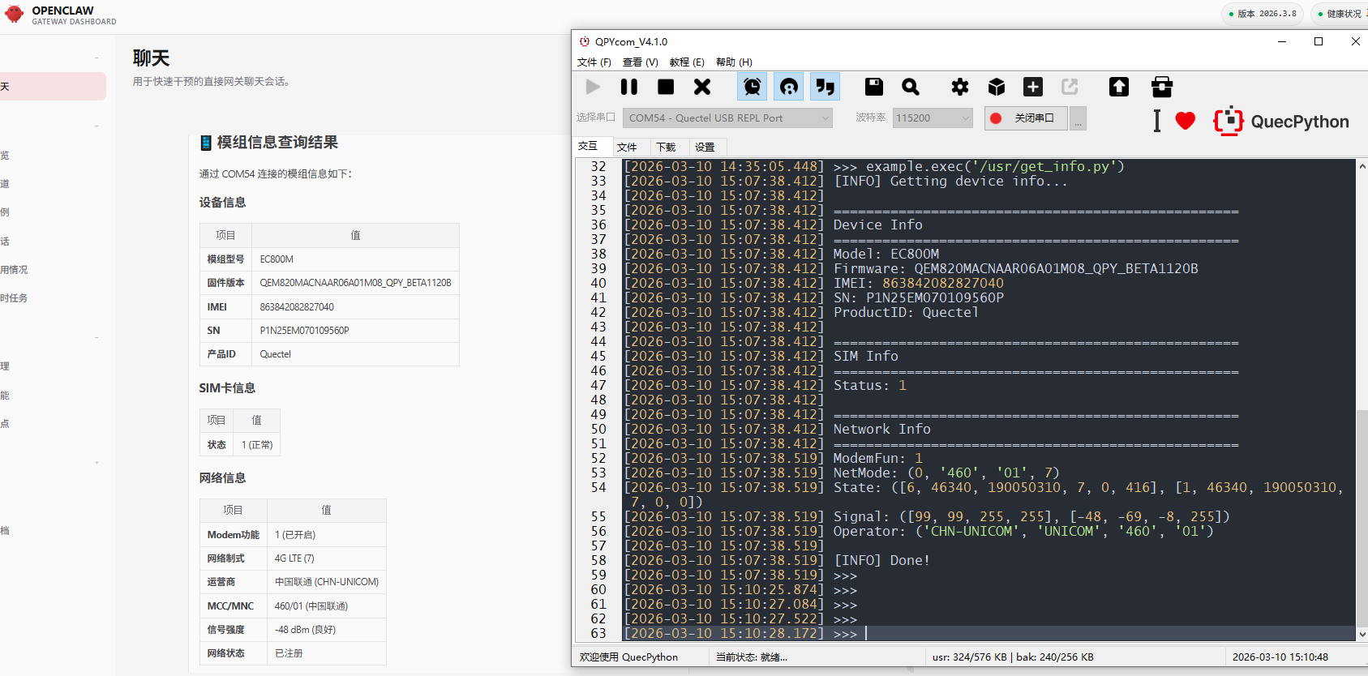
Task: Switch to the 下载 tab
Action: (666, 147)
